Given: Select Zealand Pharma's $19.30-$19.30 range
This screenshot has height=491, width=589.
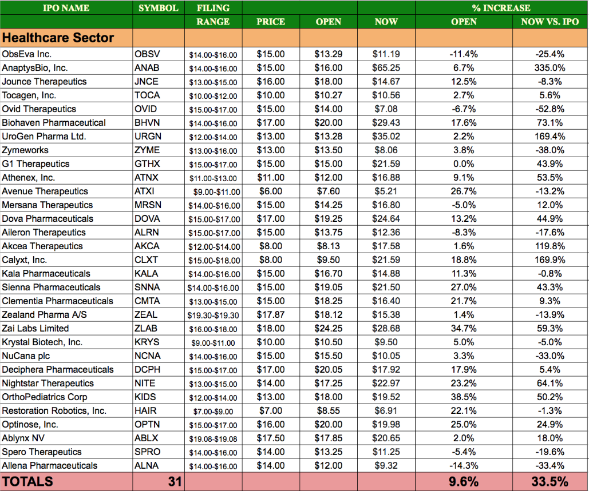Looking at the screenshot, I should (213, 316).
